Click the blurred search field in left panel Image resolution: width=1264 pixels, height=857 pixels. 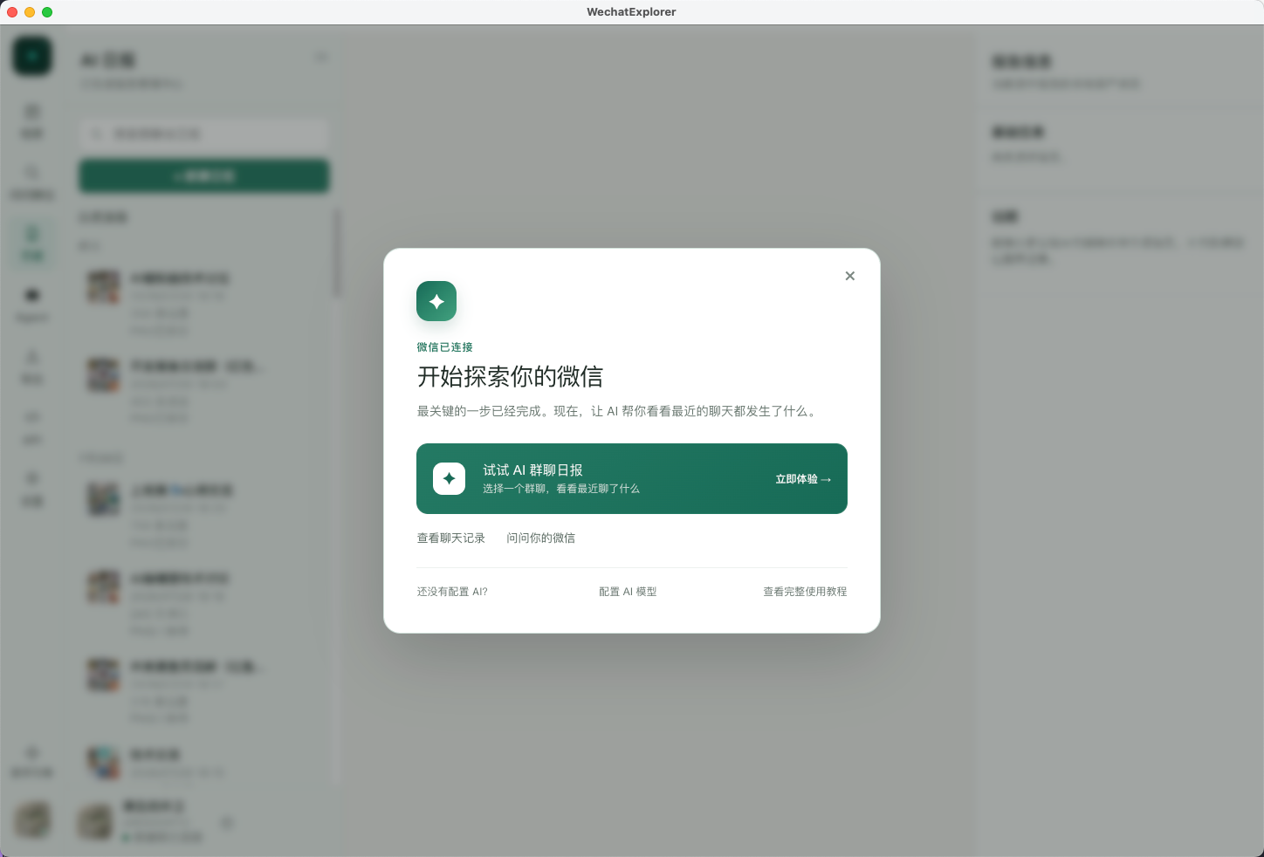pyautogui.click(x=204, y=134)
